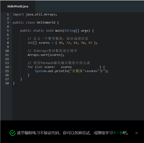Collapse the main method fold arrow at line 5
The image size is (144, 143).
(10, 31)
